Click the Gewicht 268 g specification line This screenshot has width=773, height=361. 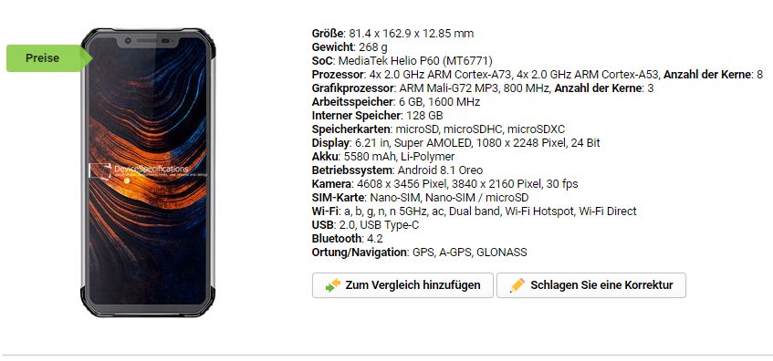(x=350, y=47)
